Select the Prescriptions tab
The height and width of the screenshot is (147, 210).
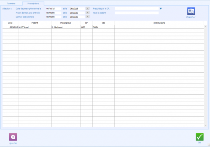[33, 4]
